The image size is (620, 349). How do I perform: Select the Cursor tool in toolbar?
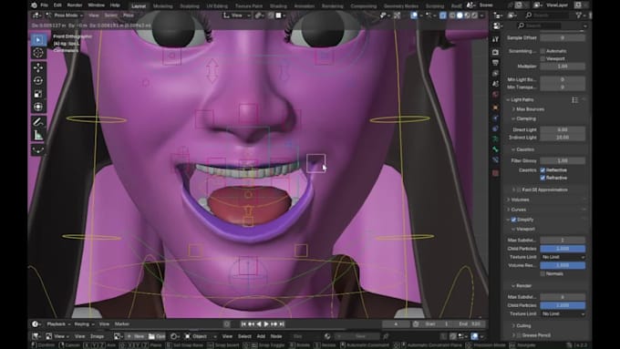[38, 53]
